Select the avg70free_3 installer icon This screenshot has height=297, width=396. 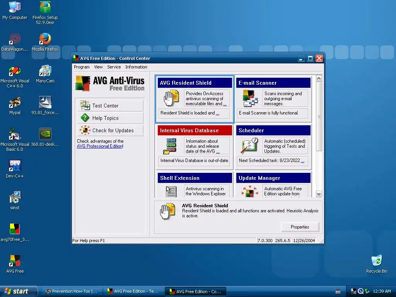[x=15, y=232]
